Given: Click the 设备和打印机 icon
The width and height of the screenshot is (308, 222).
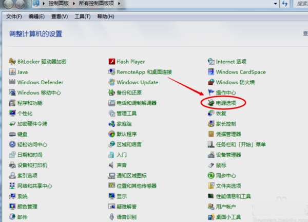Looking at the screenshot, I should (12, 165).
